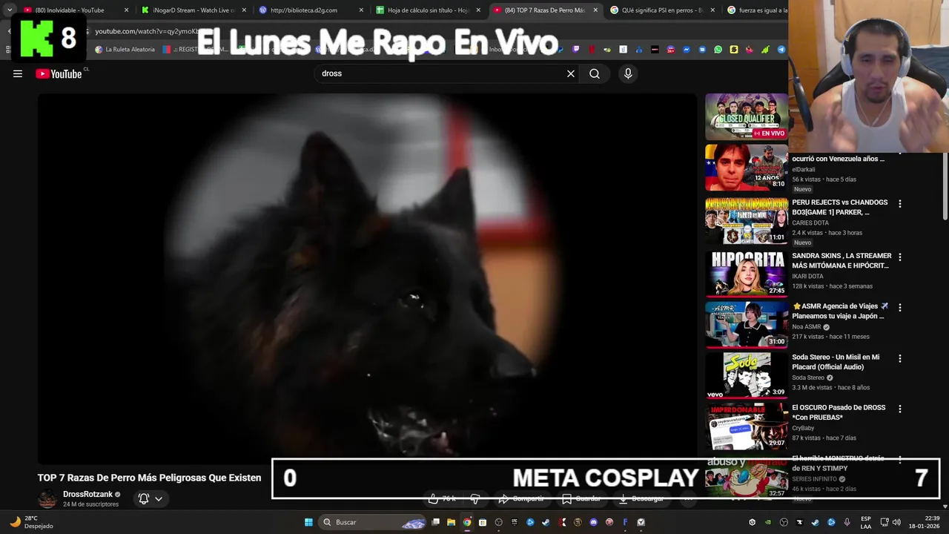Open File Explorer from taskbar
949x534 pixels.
tap(451, 522)
